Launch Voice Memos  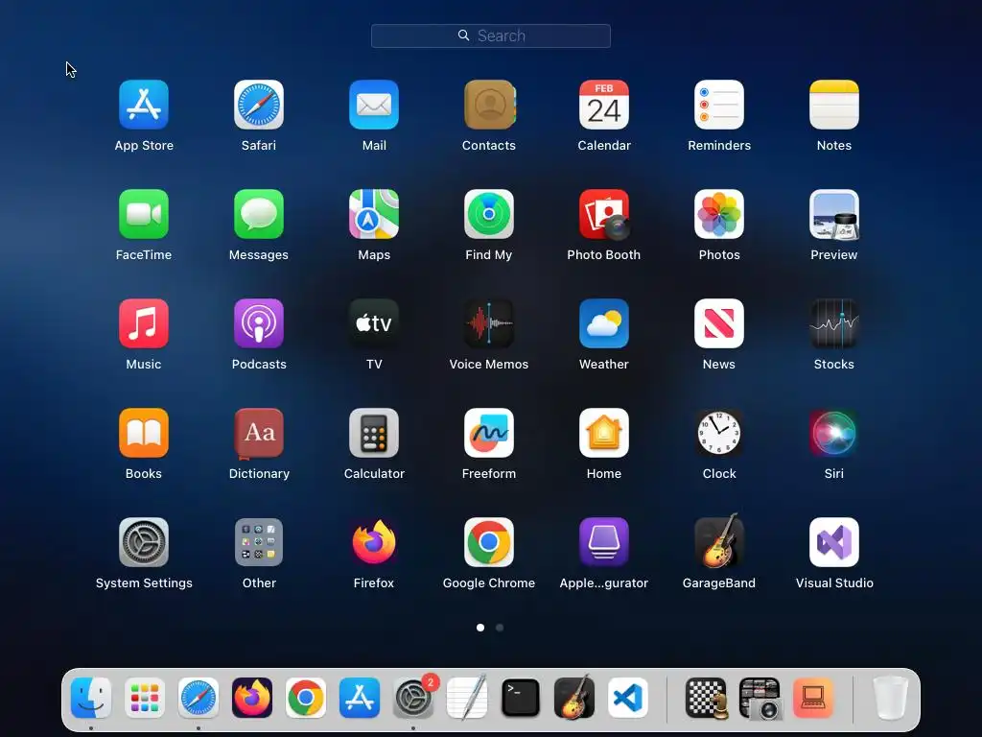tap(489, 323)
